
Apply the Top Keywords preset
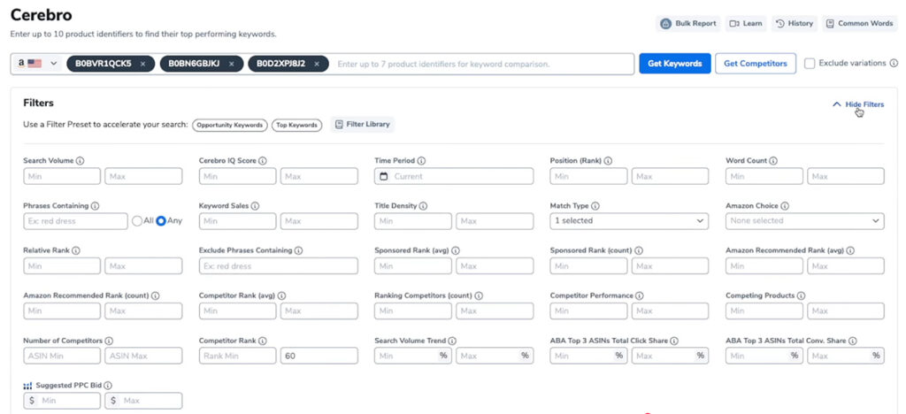(x=296, y=125)
